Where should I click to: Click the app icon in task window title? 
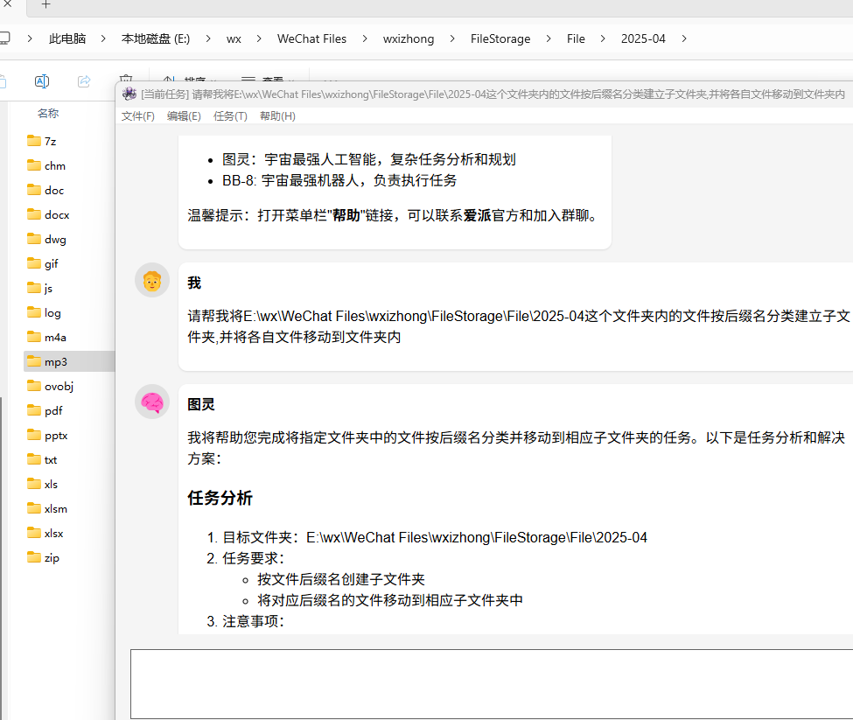pyautogui.click(x=129, y=94)
